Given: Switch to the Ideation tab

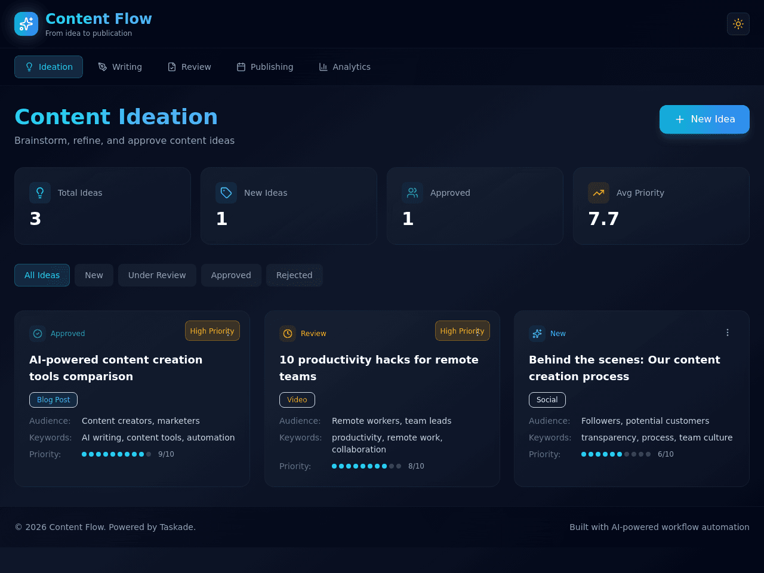Looking at the screenshot, I should pos(48,67).
